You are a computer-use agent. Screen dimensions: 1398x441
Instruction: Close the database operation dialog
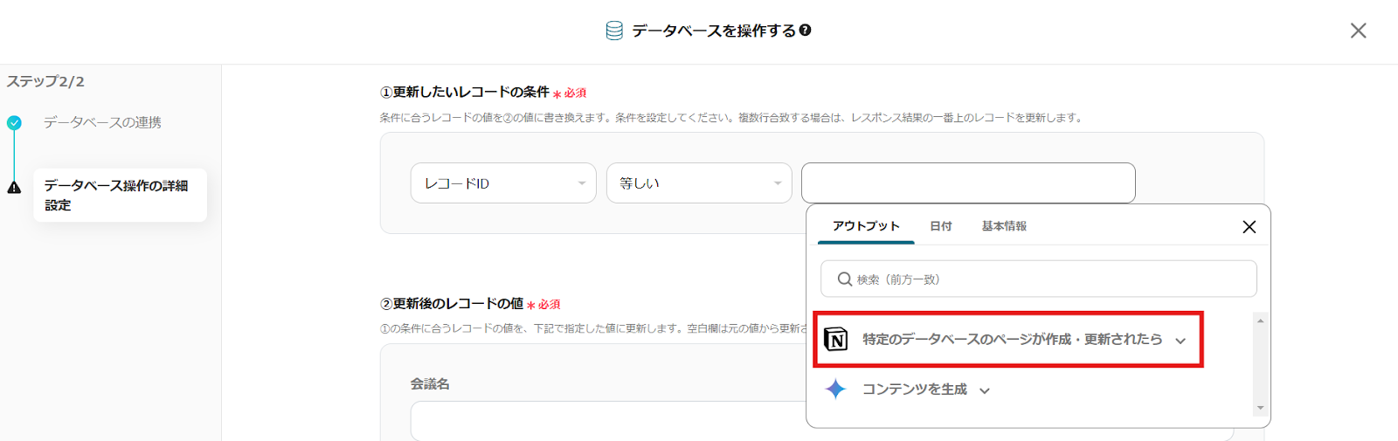click(1358, 31)
